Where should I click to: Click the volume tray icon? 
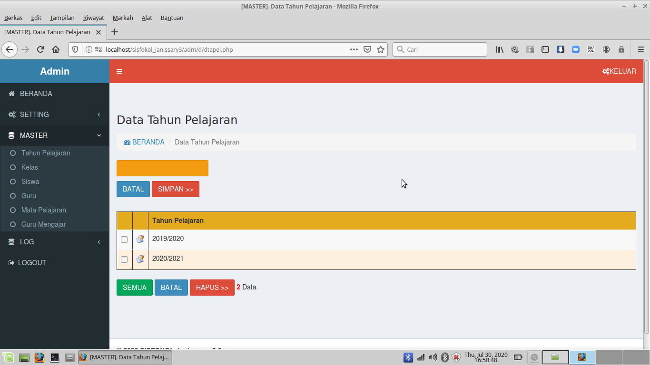pos(433,357)
